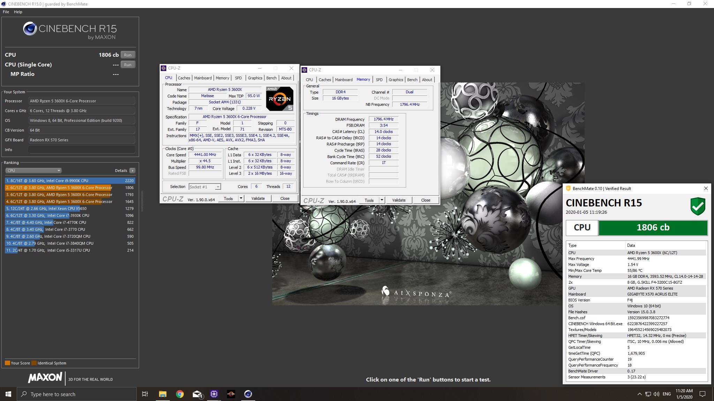The image size is (714, 401).
Task: Click the empty Info field under Your System
Action: coord(82,150)
